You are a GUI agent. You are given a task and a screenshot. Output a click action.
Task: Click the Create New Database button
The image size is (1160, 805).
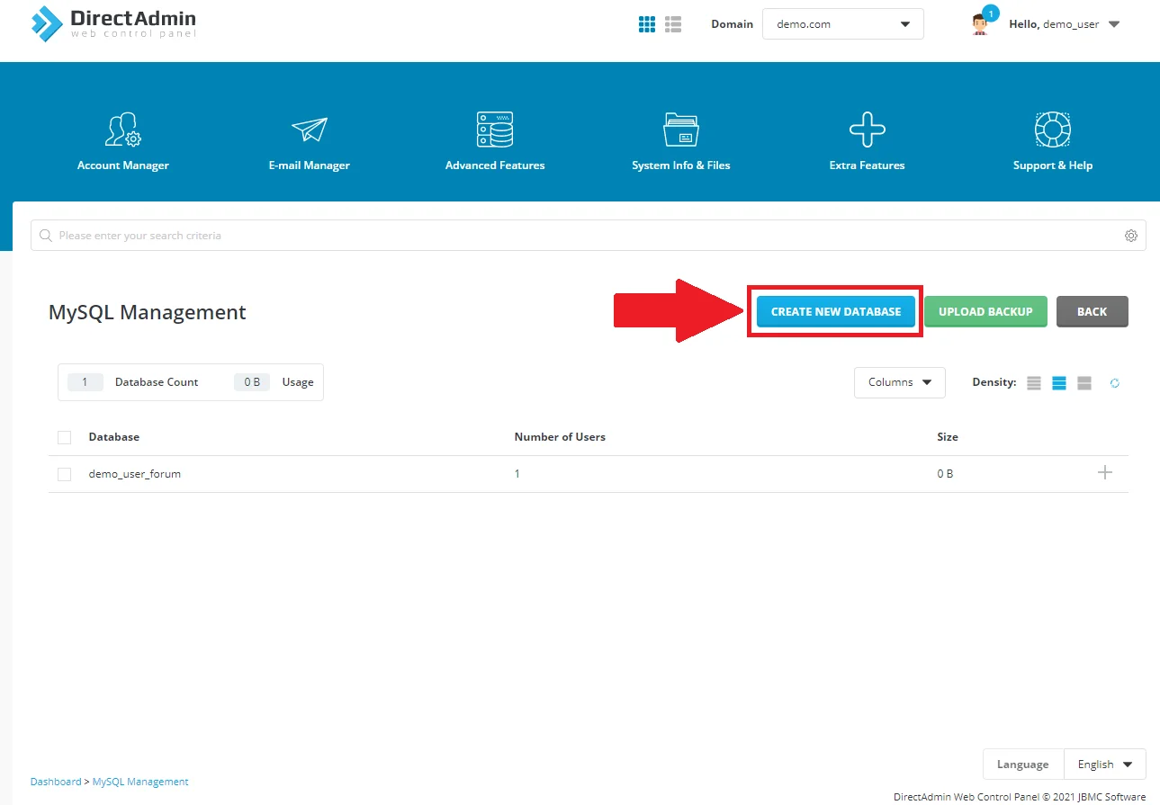[x=835, y=311]
